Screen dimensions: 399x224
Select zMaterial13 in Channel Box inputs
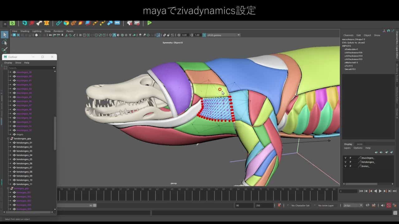[x=351, y=63]
